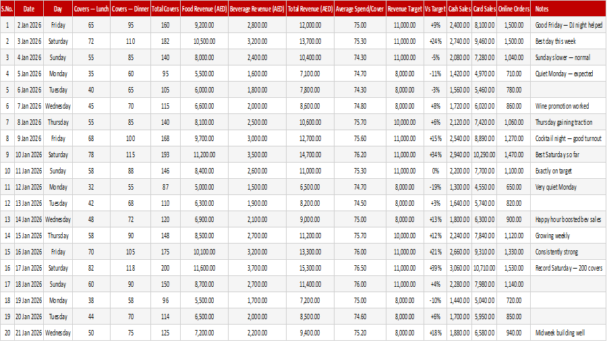Screen dimensions: 607x357
Task: Click the 'Notes' column header
Action: [569, 9]
